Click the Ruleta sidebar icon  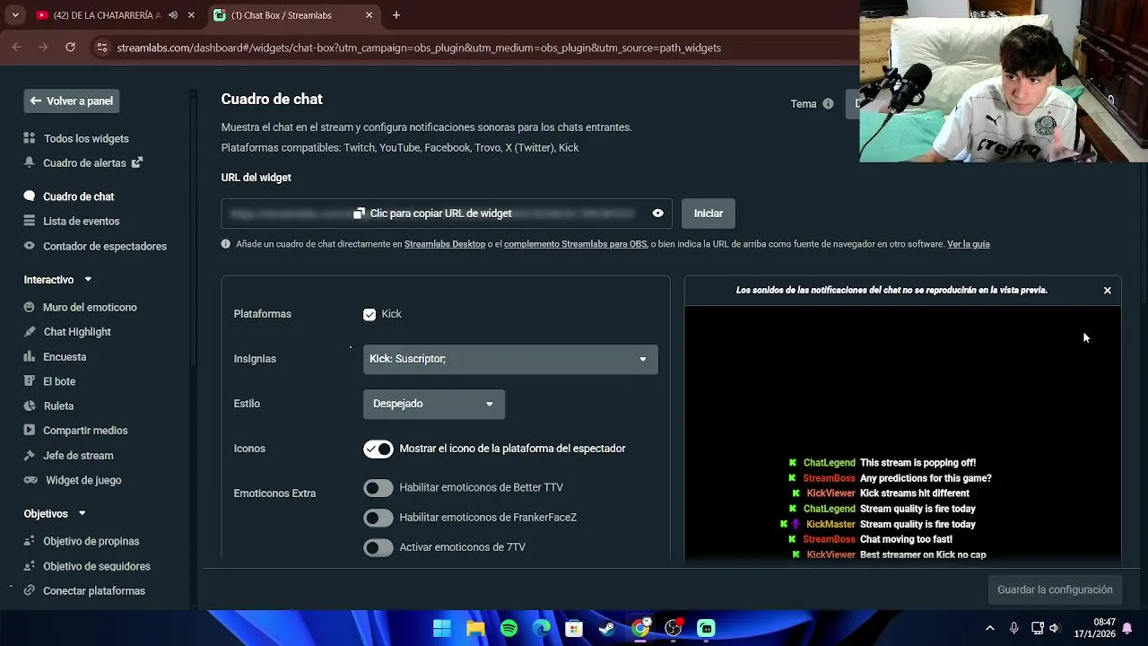click(x=30, y=406)
